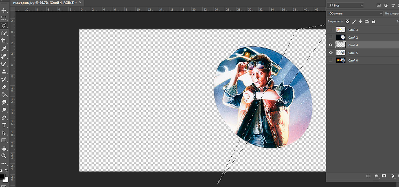Select the Rectangular Marquee tool
Screen dimensions: 399x187
pyautogui.click(x=4, y=18)
